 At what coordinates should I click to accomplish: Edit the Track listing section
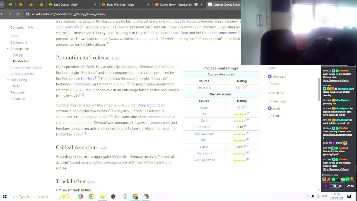click(92, 182)
